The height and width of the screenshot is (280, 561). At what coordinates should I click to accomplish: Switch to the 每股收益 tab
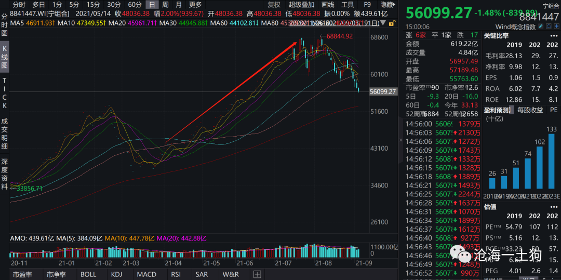click(x=530, y=110)
